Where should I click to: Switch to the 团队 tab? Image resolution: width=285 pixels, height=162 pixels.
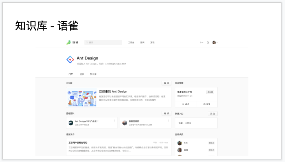(x=82, y=74)
